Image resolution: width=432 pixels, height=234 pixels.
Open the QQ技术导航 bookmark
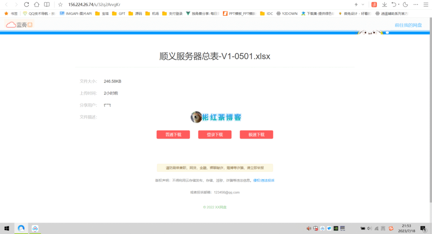[x=39, y=13]
